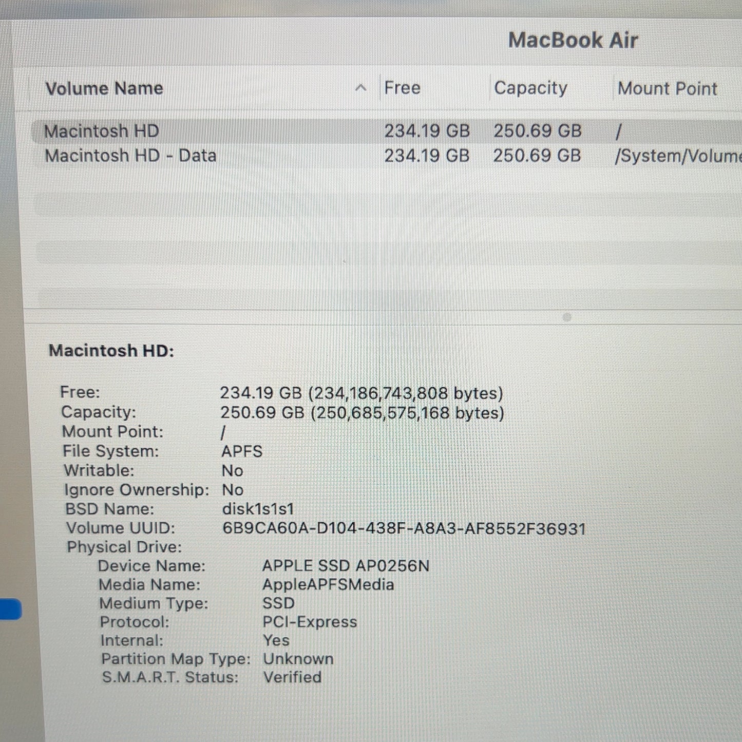Viewport: 742px width, 742px height.
Task: Click the "Internal:" label
Action: point(132,640)
